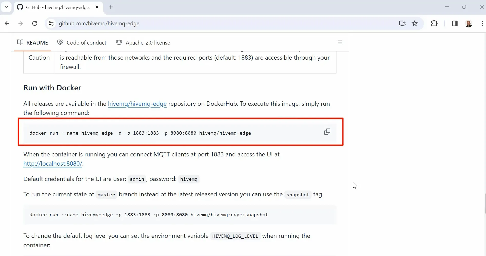Click the Caution label in the table
The height and width of the screenshot is (256, 486).
39,58
